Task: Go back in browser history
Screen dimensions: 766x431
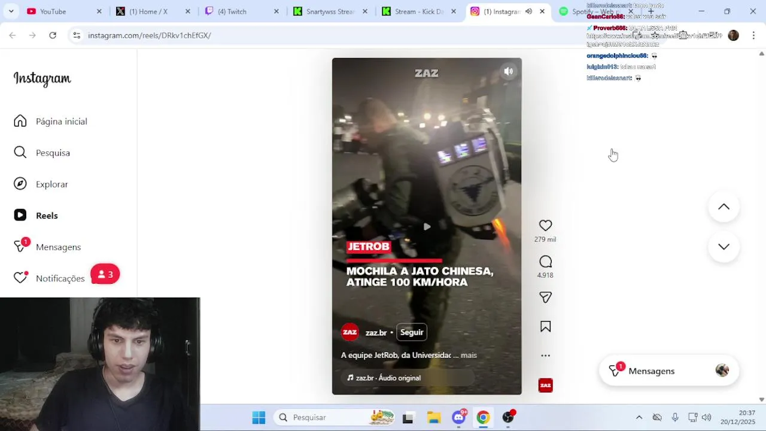Action: coord(13,35)
